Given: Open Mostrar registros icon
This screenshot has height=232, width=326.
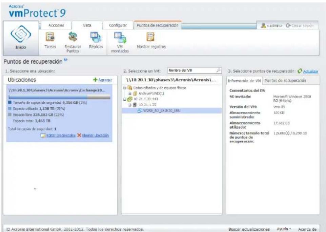Looking at the screenshot, I should pyautogui.click(x=150, y=37).
